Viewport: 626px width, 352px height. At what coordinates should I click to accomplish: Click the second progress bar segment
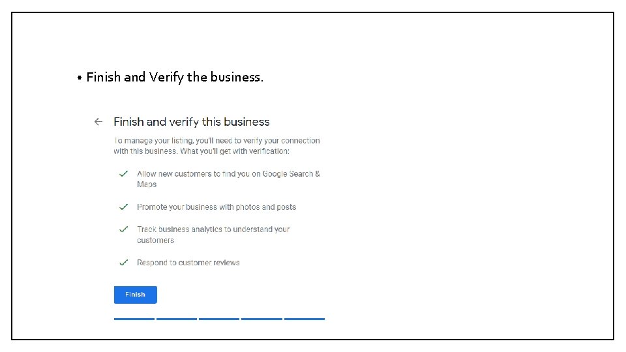[177, 319]
